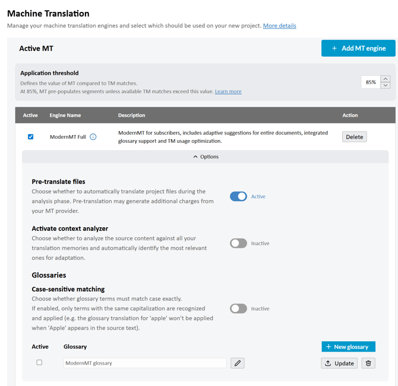Enable the Activate context analyzer toggle

(238, 243)
